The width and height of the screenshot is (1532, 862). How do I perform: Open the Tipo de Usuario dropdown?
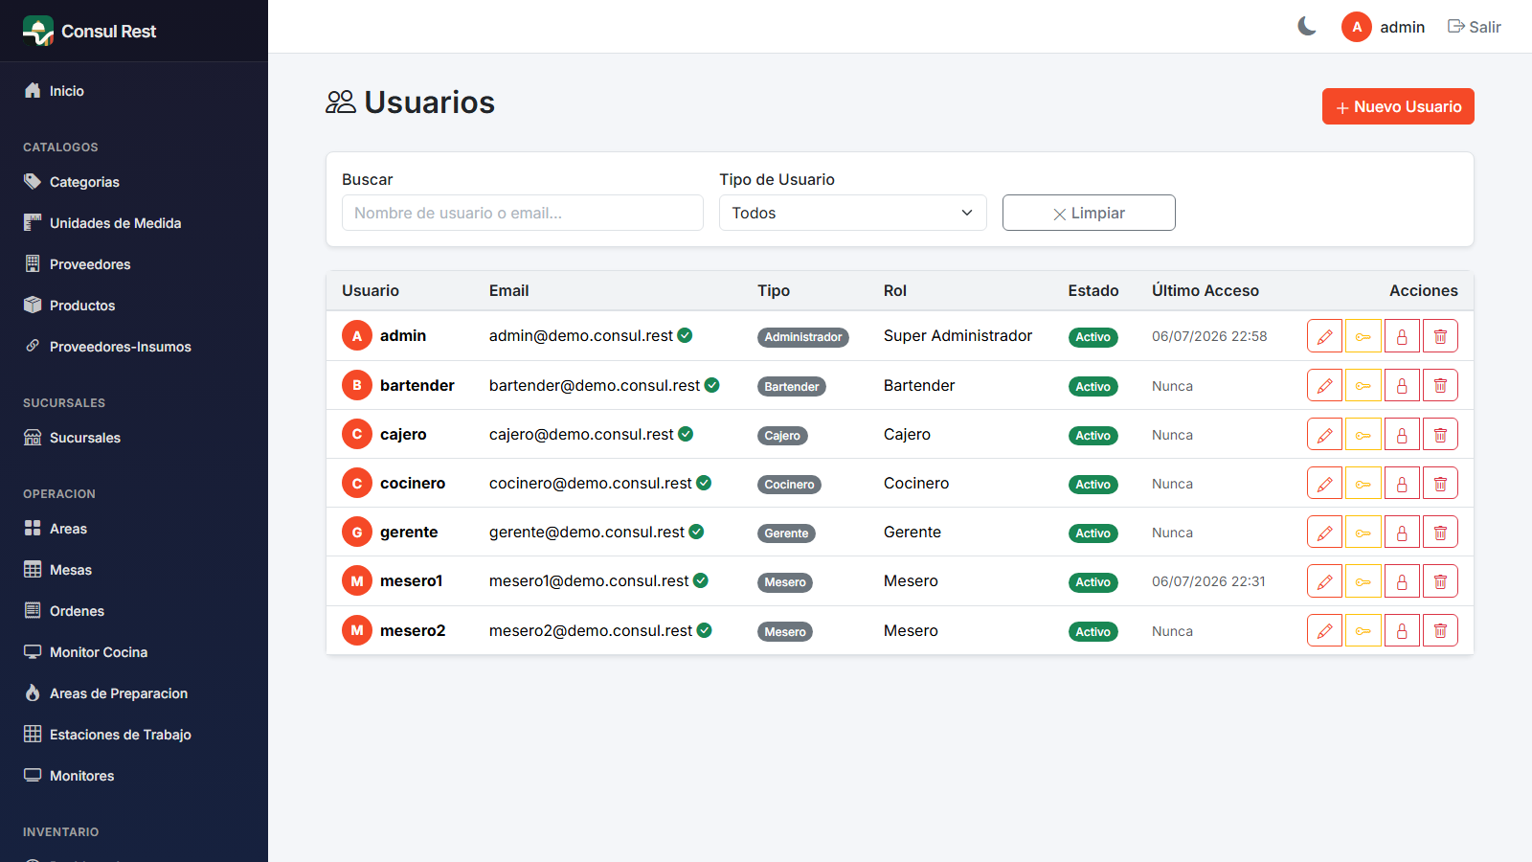click(x=852, y=213)
